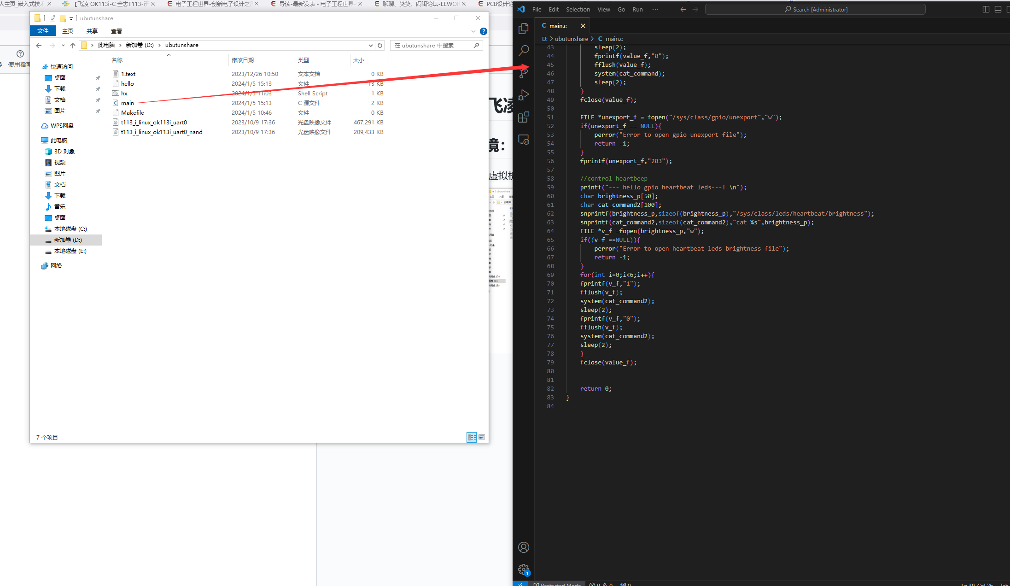Open the VS Code File menu
Image resolution: width=1010 pixels, height=586 pixels.
pos(537,9)
